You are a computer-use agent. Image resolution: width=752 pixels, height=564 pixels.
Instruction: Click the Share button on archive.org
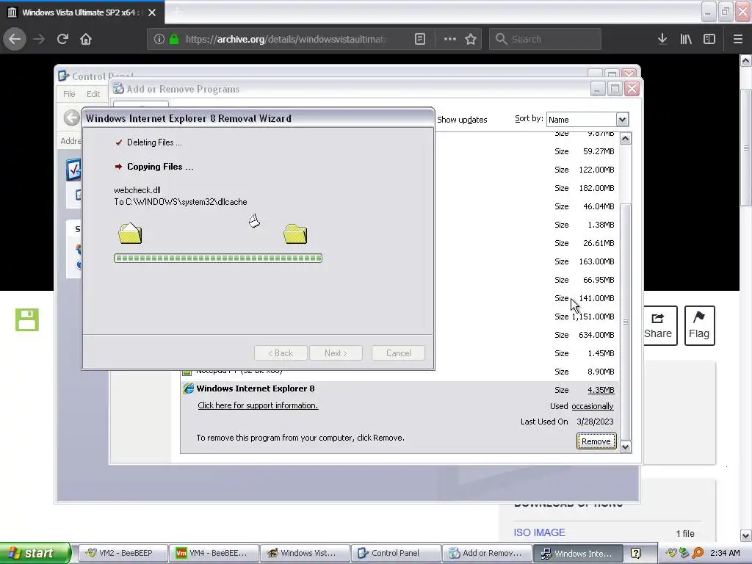tap(658, 325)
